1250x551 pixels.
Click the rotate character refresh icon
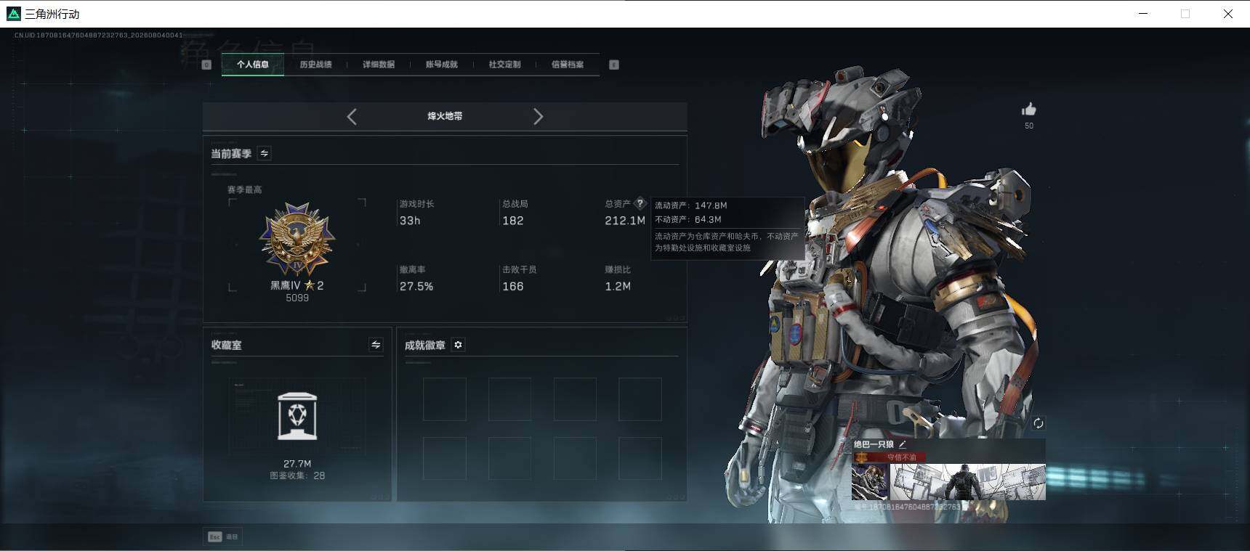tap(1038, 423)
